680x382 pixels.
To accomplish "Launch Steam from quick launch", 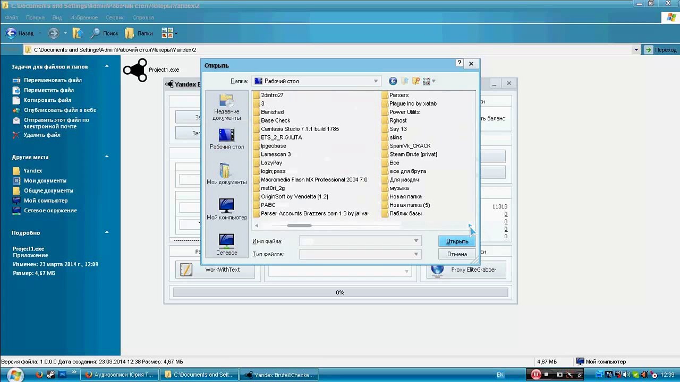I will tap(50, 375).
